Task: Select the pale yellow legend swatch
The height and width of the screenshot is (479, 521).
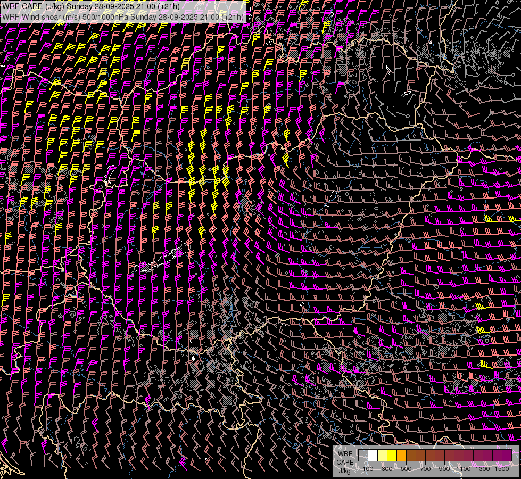Action: pos(382,456)
